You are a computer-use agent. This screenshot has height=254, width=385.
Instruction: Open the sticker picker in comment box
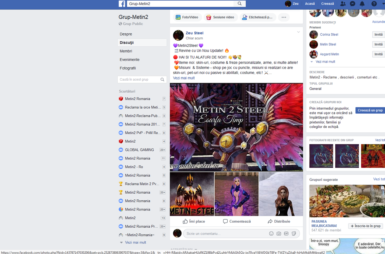tap(294, 233)
